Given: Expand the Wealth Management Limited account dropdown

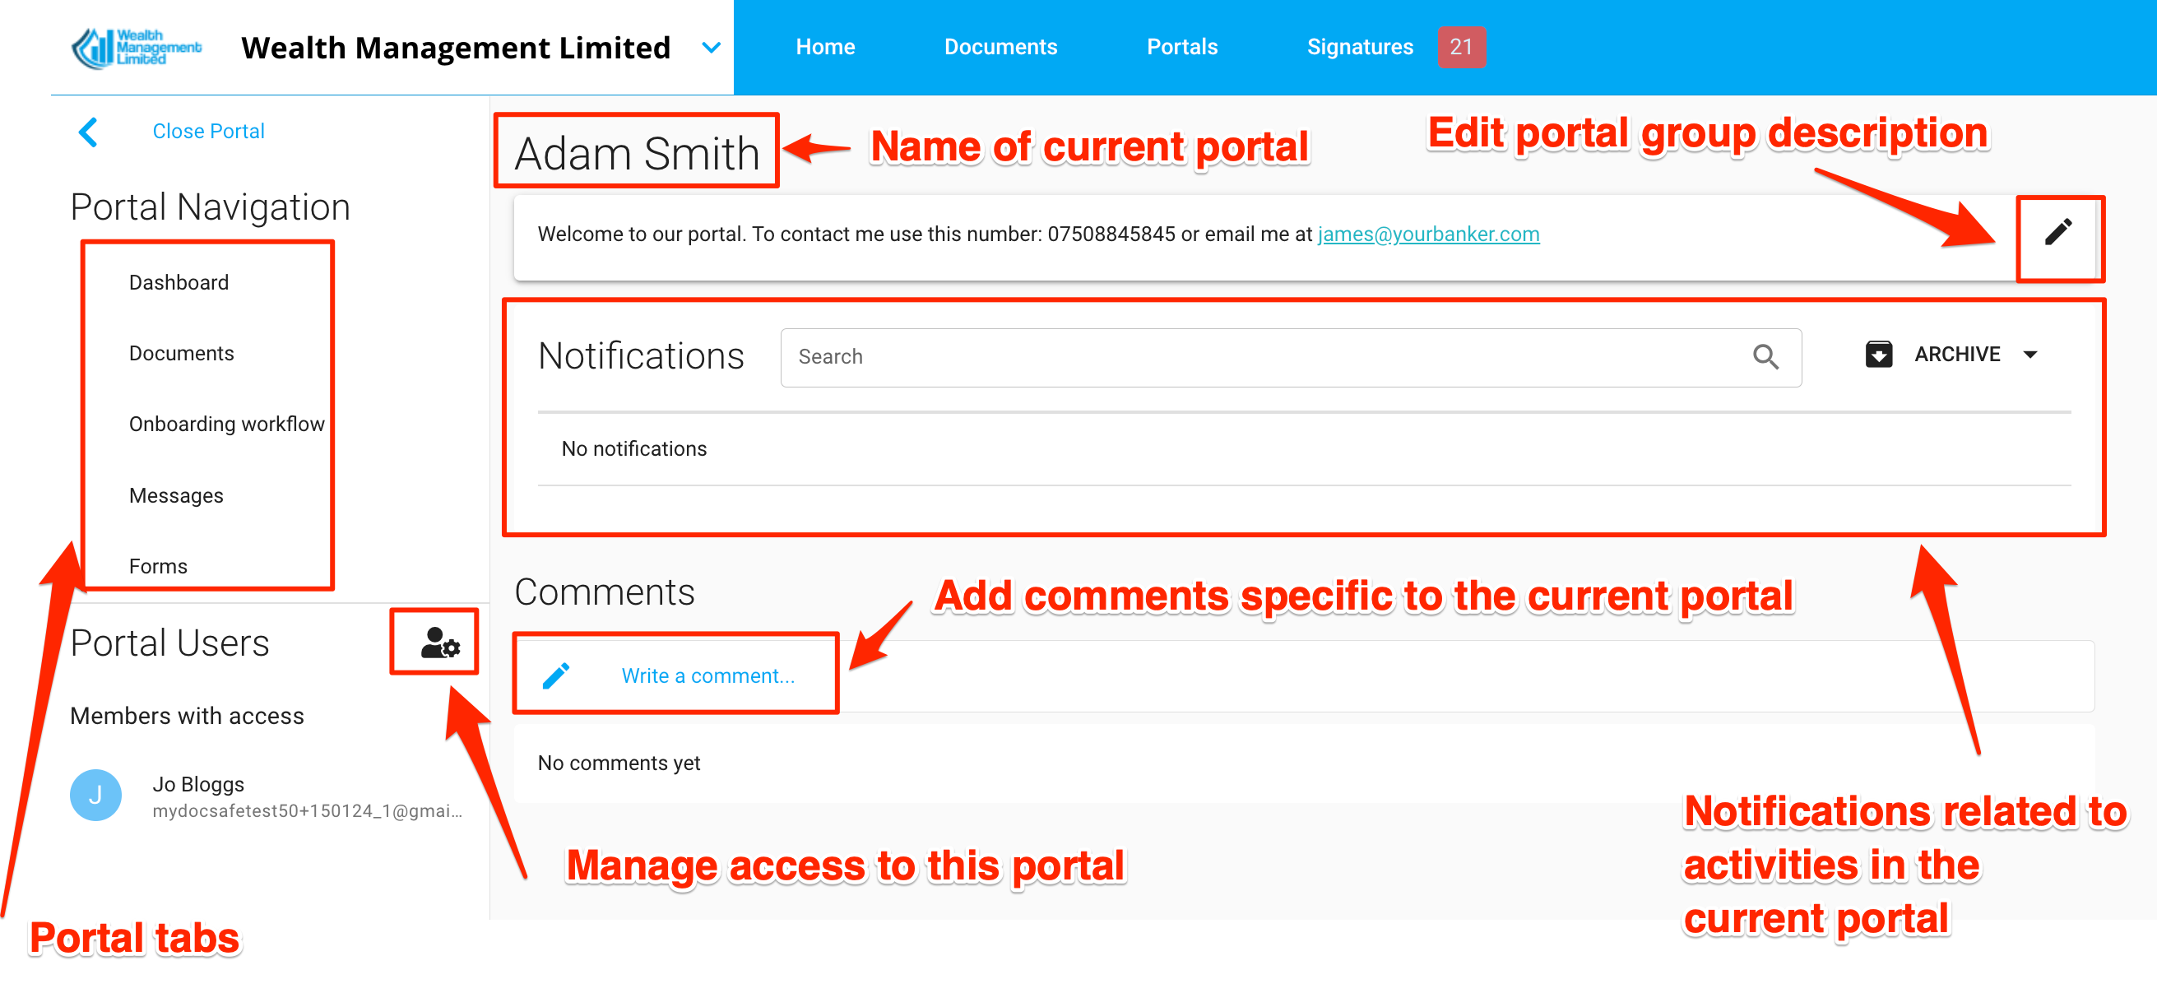Looking at the screenshot, I should click(711, 48).
